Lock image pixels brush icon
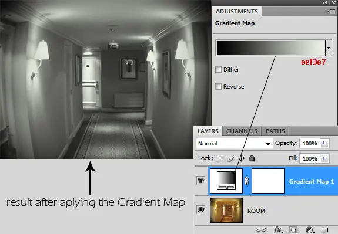The width and height of the screenshot is (338, 234). (231, 158)
